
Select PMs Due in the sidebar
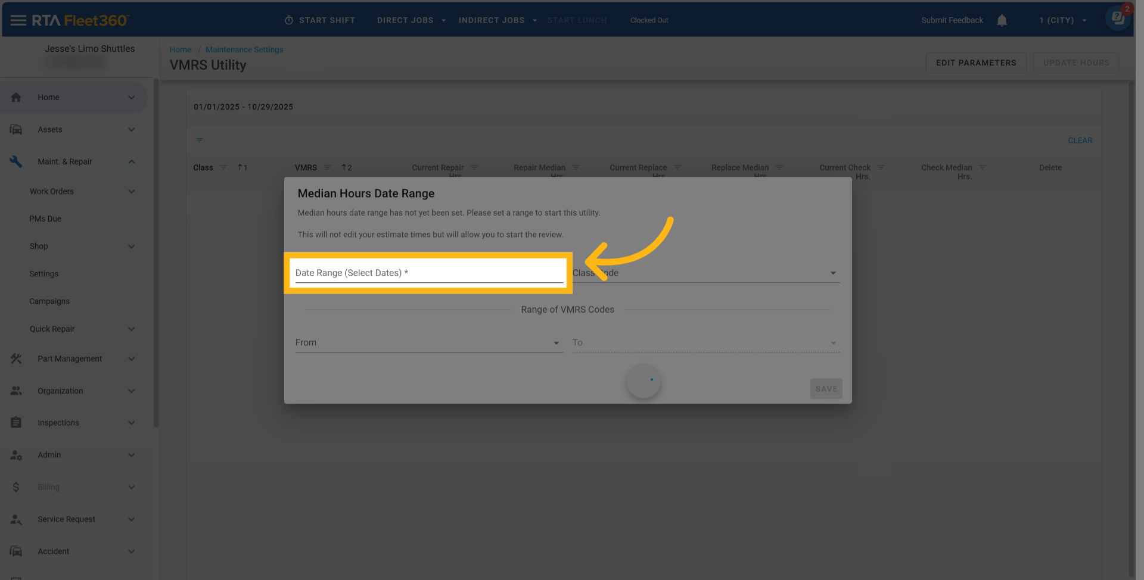click(45, 219)
